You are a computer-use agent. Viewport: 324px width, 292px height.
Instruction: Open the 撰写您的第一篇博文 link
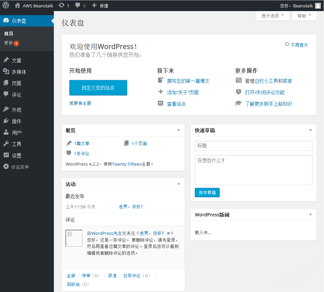coord(188,81)
